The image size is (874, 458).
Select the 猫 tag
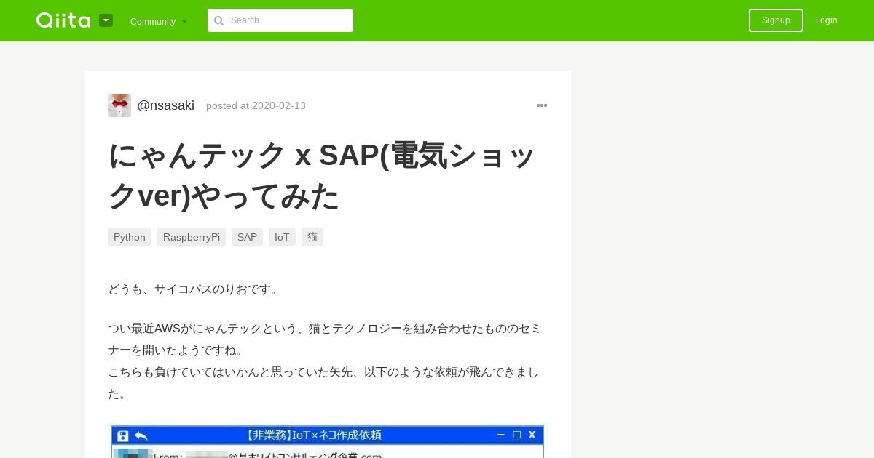tap(312, 237)
